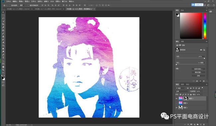Toggle lock transparent pixels icon
216x126 pixels.
pyautogui.click(x=180, y=94)
